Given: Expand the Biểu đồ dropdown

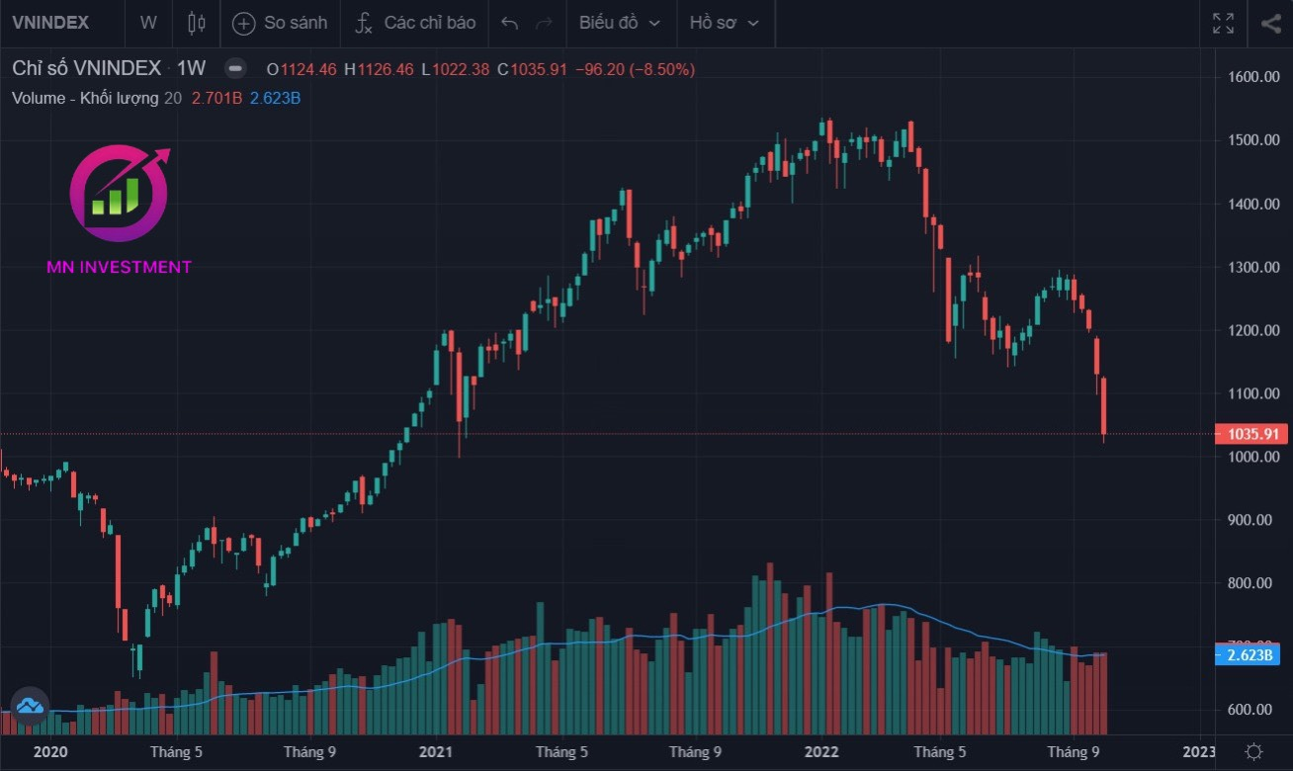Looking at the screenshot, I should (x=620, y=23).
